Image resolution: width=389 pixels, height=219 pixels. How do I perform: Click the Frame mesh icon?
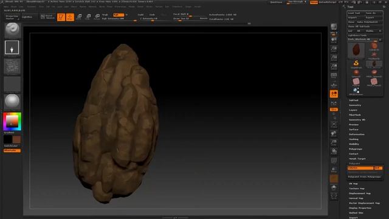coord(334,125)
